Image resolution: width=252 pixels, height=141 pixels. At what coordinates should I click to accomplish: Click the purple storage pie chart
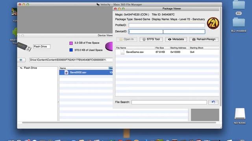[109, 46]
